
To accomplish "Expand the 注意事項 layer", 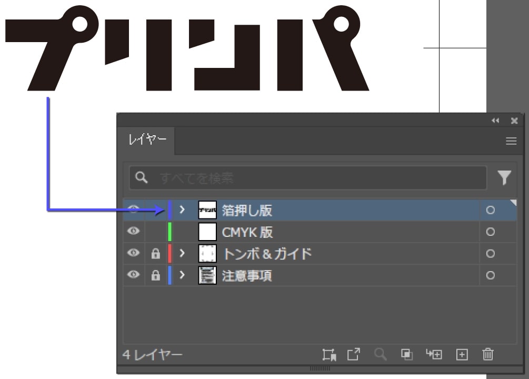I will 182,275.
